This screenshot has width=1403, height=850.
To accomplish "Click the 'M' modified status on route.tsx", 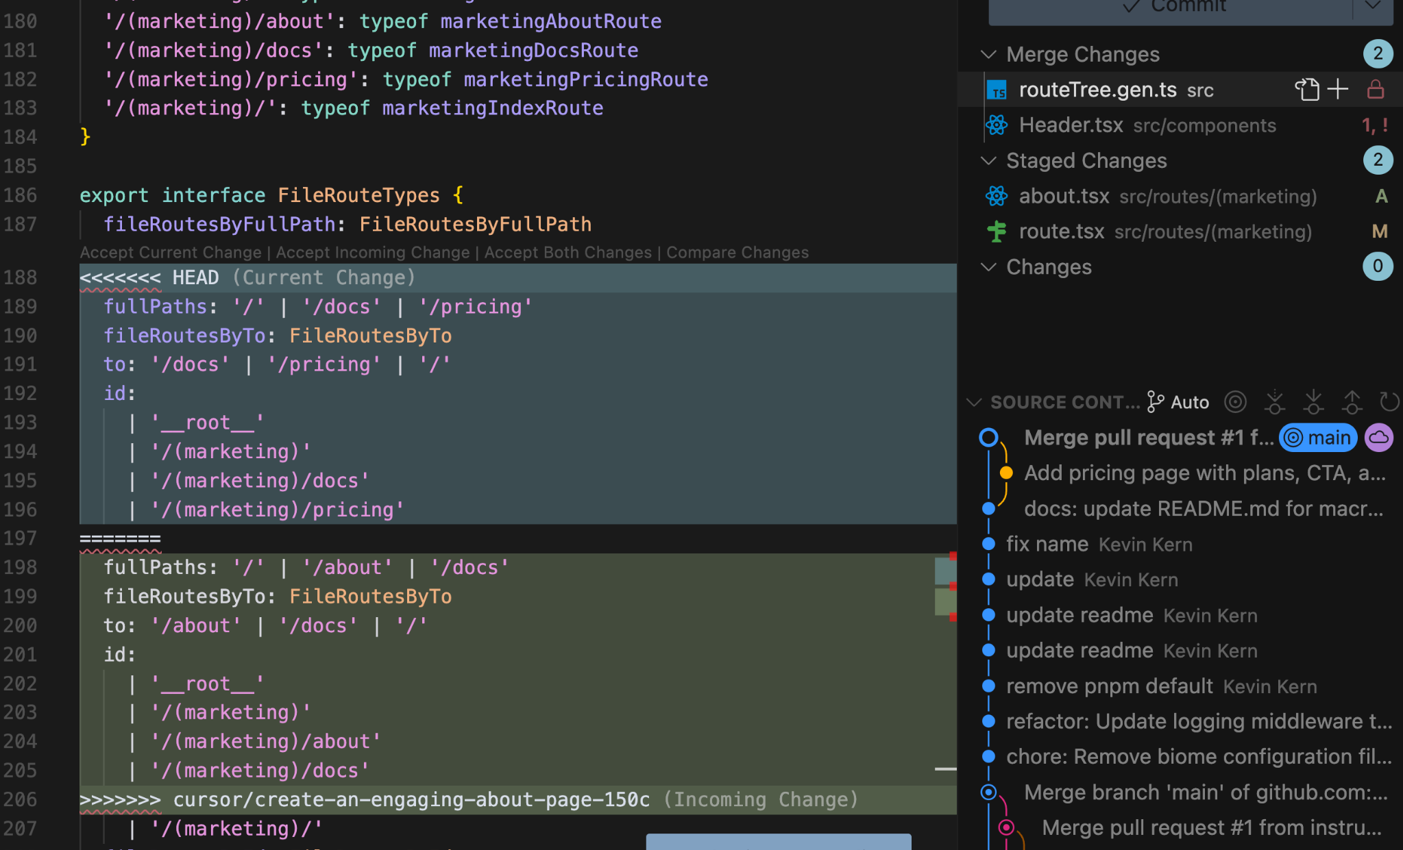I will click(1380, 232).
